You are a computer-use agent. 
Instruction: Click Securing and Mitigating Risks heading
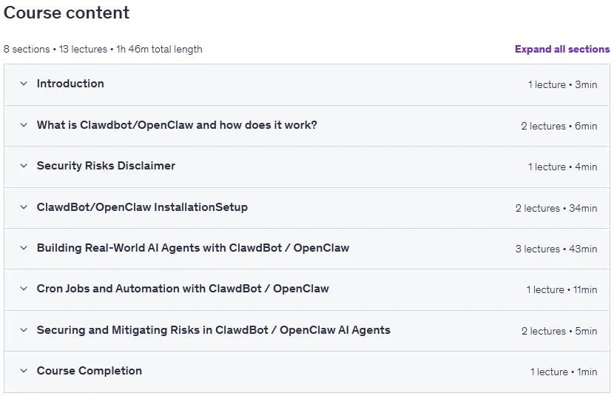click(x=213, y=330)
